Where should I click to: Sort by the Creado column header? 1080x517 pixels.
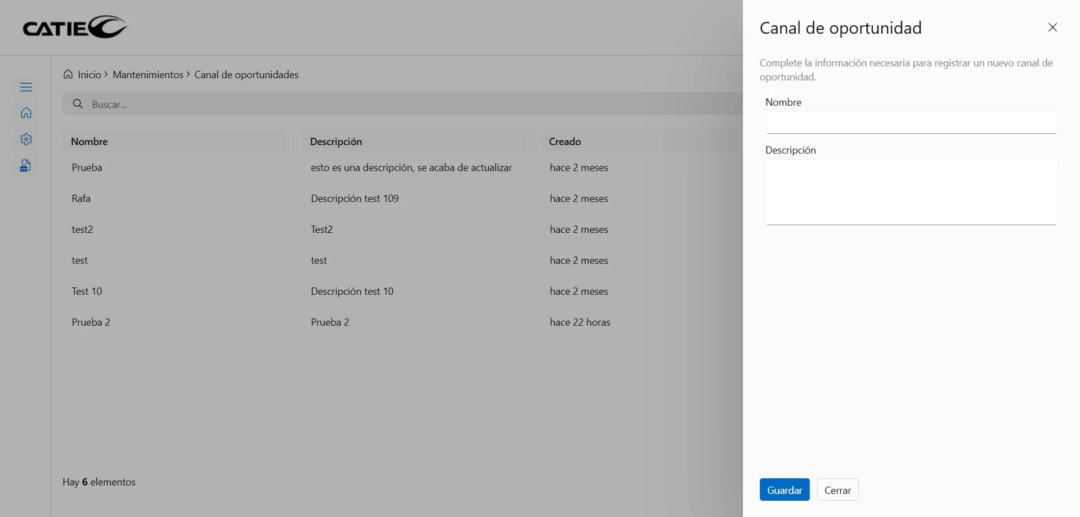coord(564,142)
